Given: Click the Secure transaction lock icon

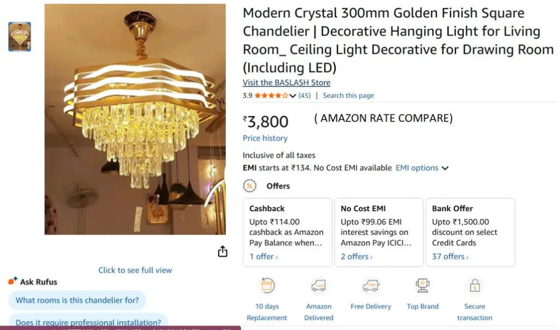Looking at the screenshot, I should coord(475,286).
